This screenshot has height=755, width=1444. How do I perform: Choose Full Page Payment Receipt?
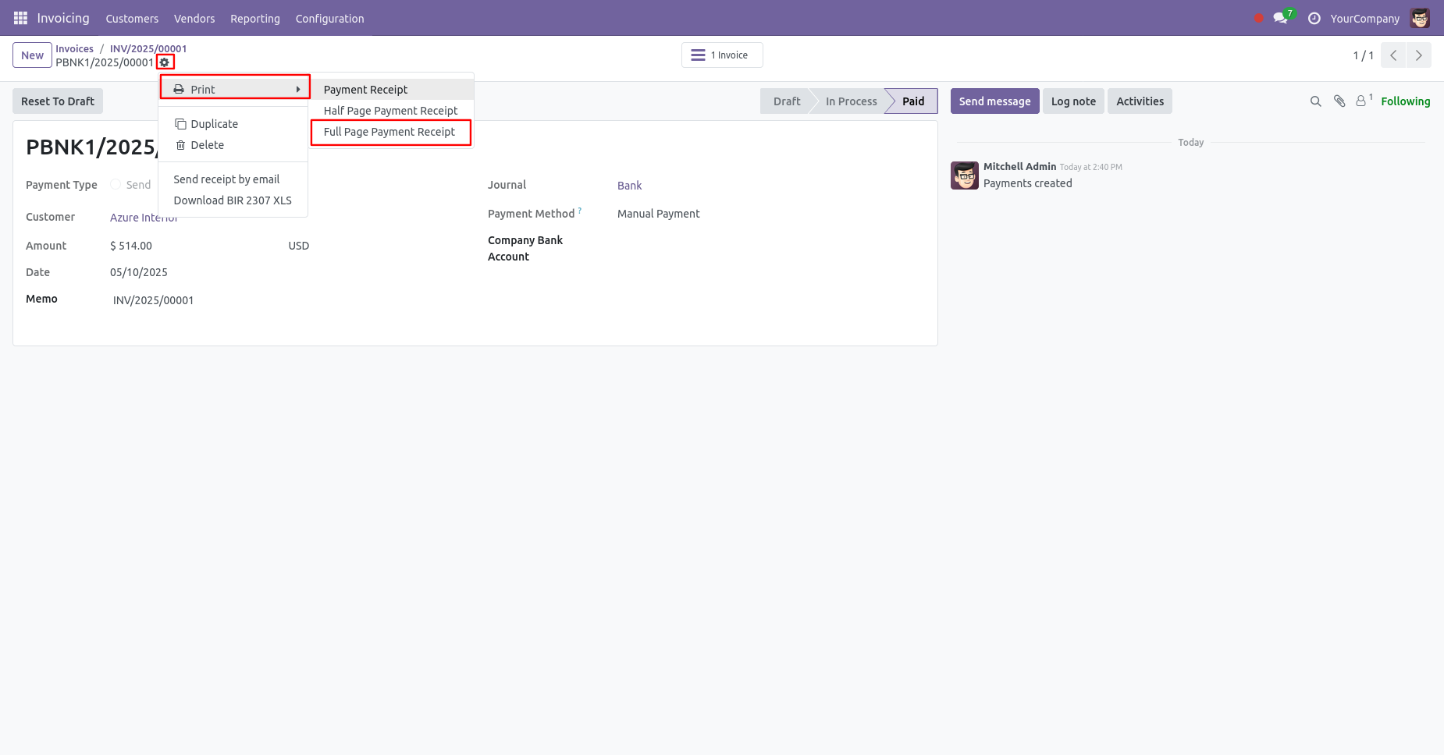click(391, 132)
